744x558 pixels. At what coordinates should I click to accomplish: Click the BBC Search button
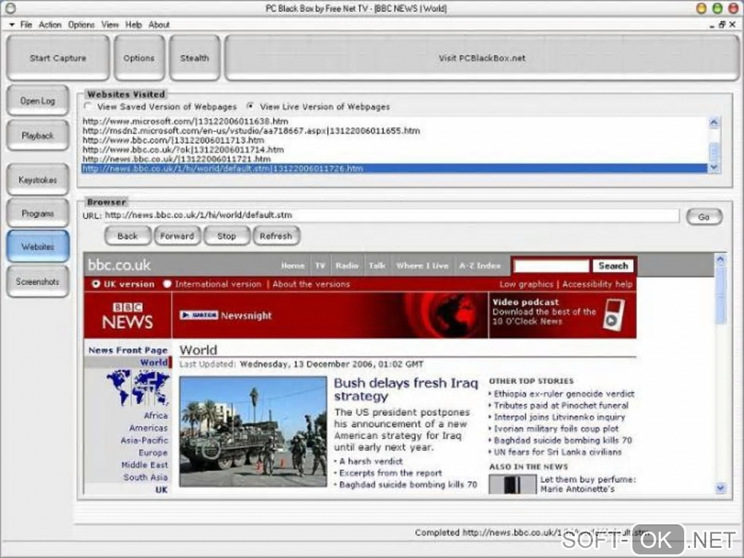pyautogui.click(x=613, y=266)
